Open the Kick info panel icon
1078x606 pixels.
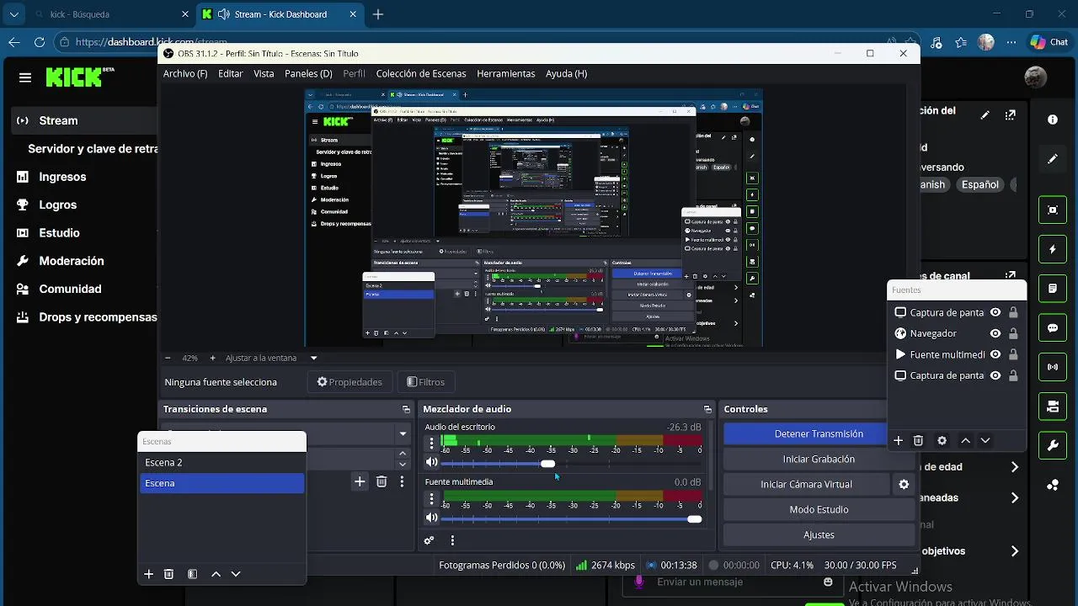(1053, 120)
